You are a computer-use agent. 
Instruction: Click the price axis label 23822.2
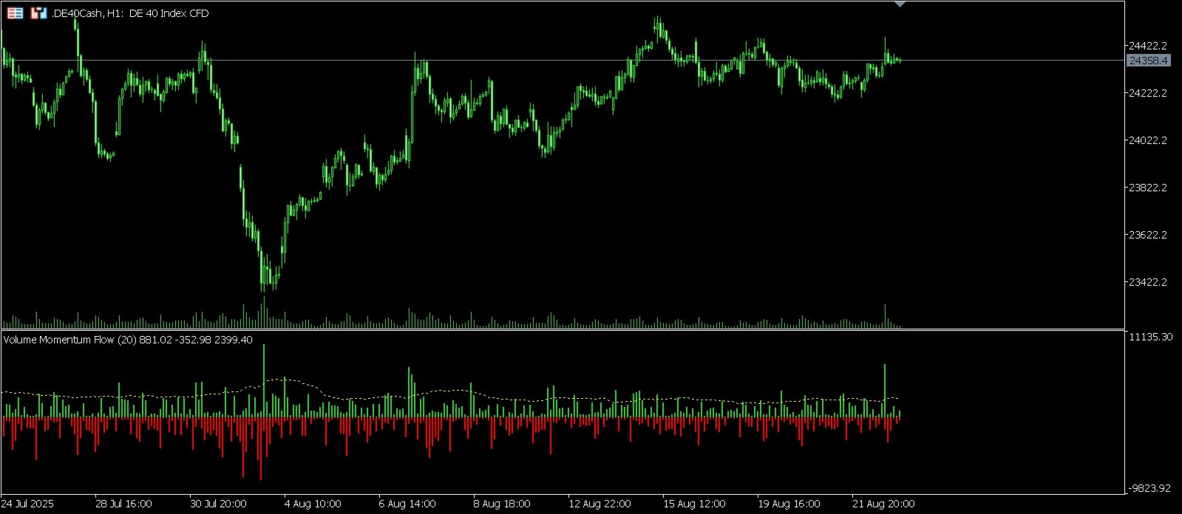pos(1148,188)
